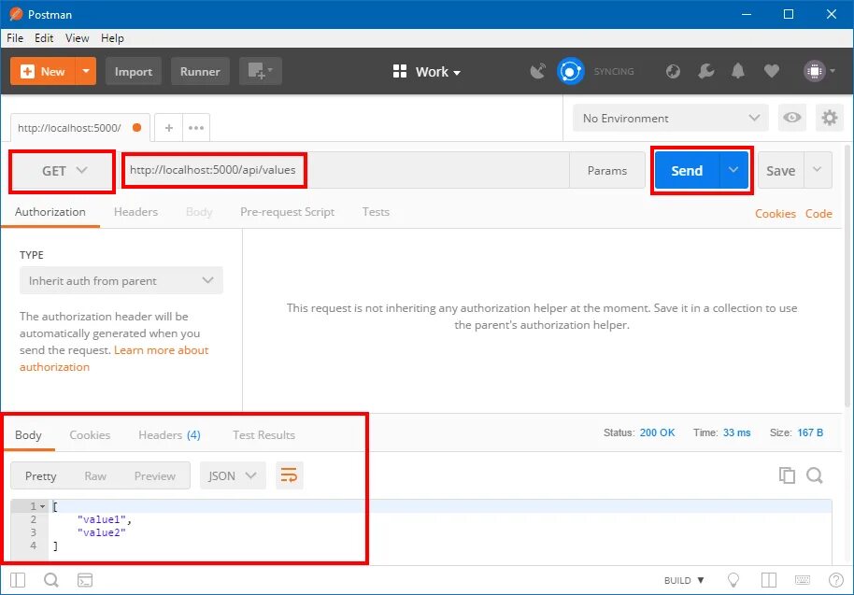Click the lightbulb bootcamp icon

733,580
